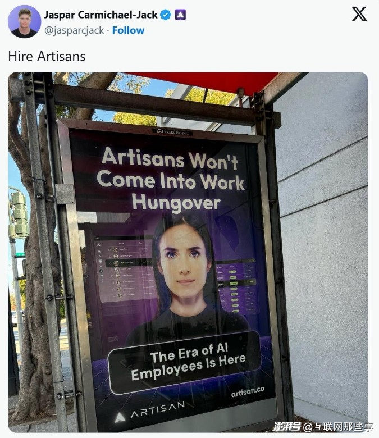Click the artisan.co URL on poster
The width and height of the screenshot is (379, 438).
(x=248, y=392)
